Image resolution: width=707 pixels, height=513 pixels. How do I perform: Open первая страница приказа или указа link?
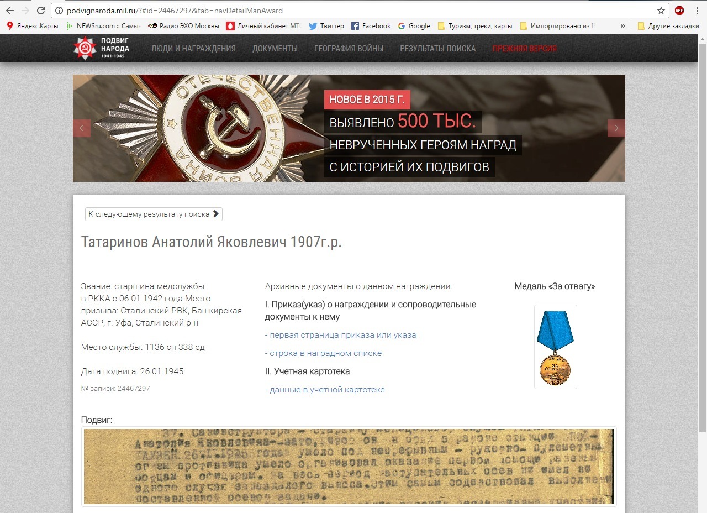click(341, 335)
